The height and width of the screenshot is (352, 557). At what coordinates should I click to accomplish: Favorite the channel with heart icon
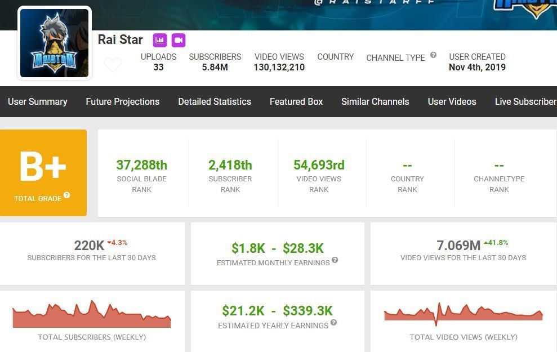point(113,65)
